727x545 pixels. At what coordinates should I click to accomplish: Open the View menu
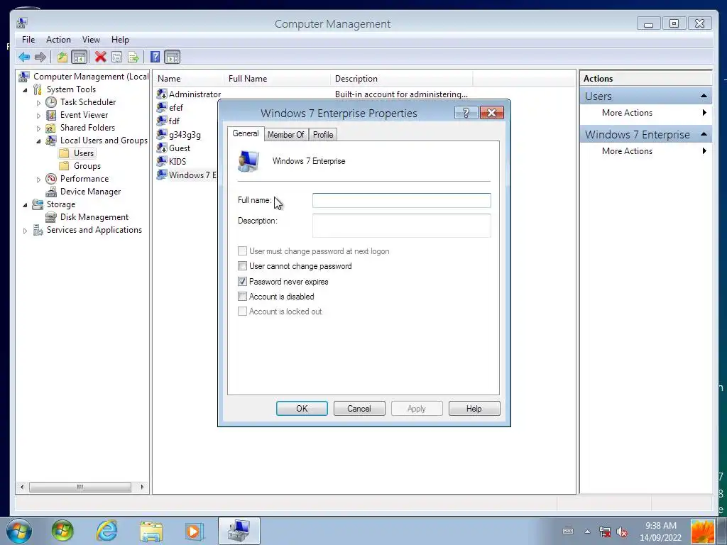tap(91, 40)
